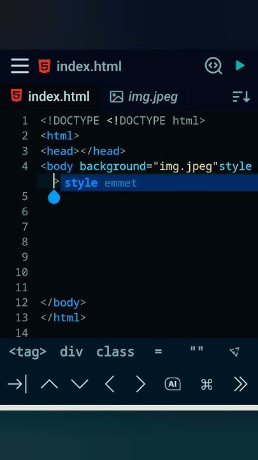
Task: Insert equals sign from quick bar
Action: 158,351
